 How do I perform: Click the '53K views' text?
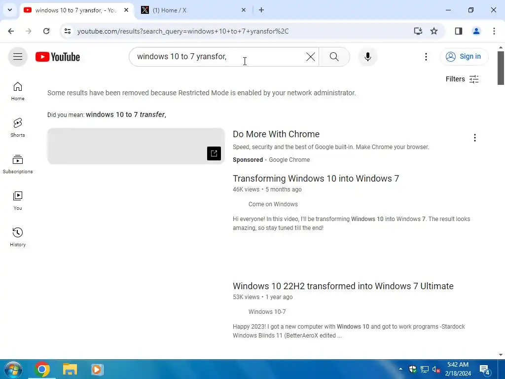(246, 297)
